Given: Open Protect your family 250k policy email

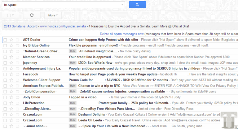Looking at the screenshot, I should [134, 103].
